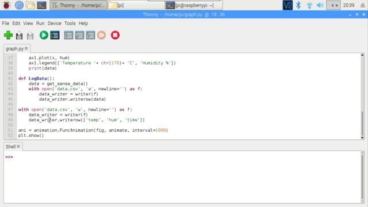
Task: Run current script with green play button
Action: (44, 35)
